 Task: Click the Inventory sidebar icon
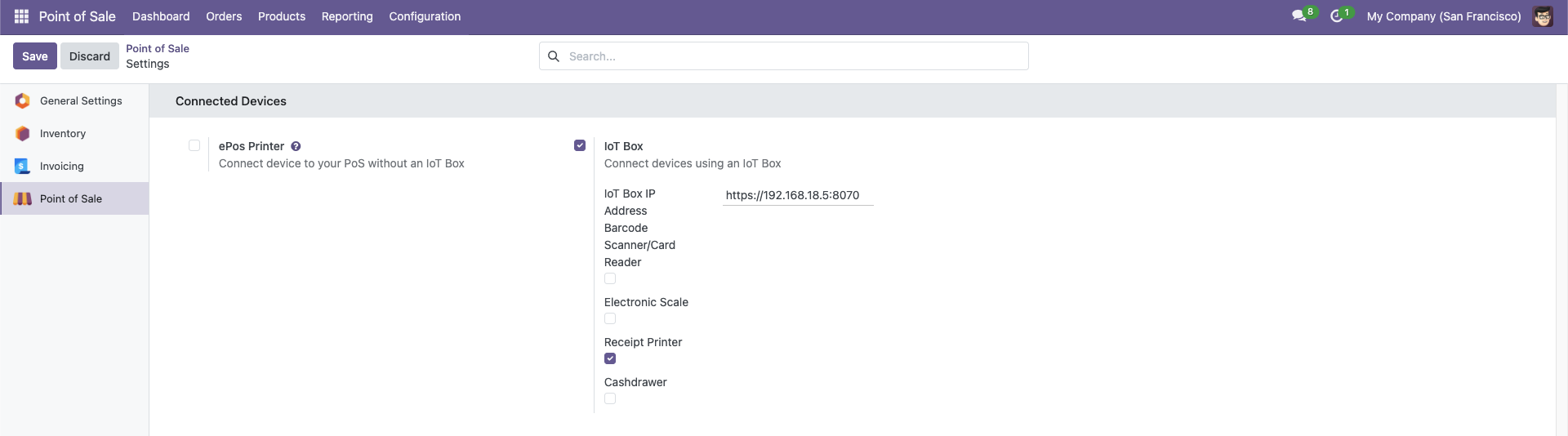tap(23, 133)
